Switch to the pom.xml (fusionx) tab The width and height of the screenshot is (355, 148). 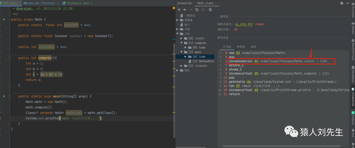(41, 3)
